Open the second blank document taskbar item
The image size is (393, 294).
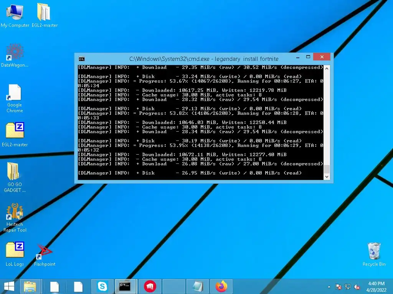coord(78,286)
